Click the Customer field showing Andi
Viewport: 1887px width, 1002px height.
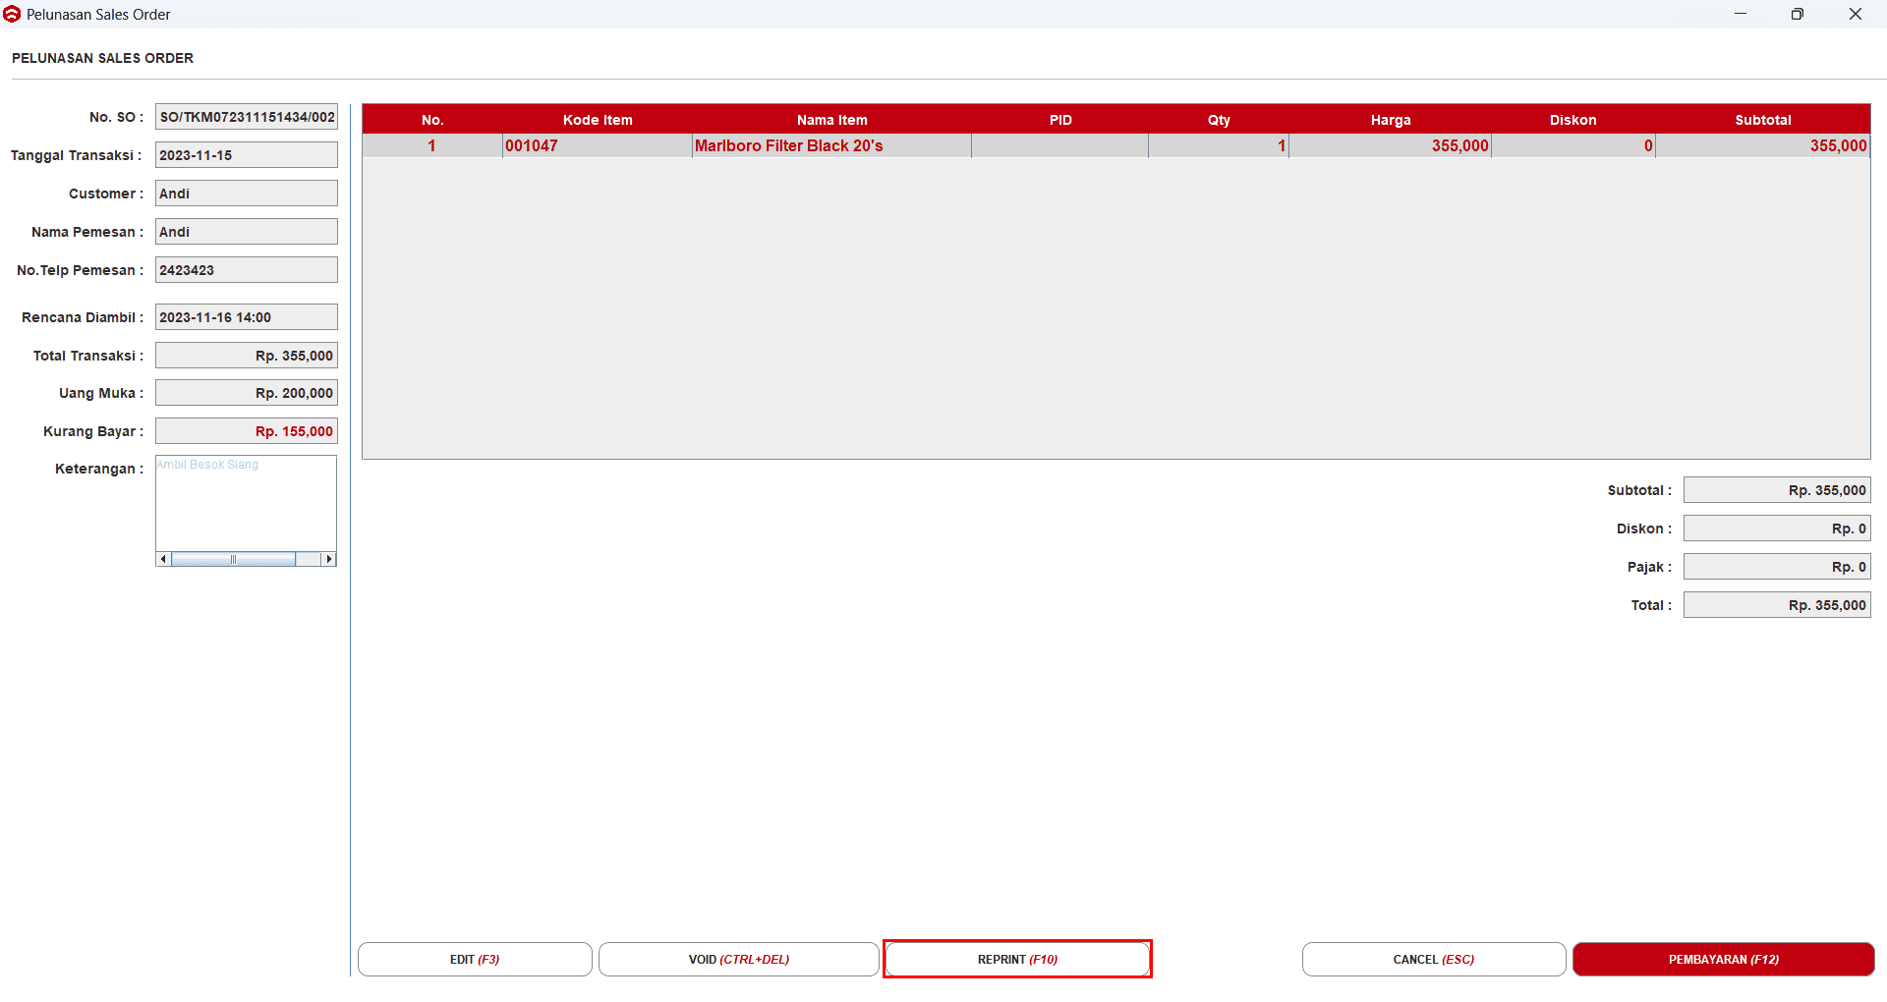point(247,194)
